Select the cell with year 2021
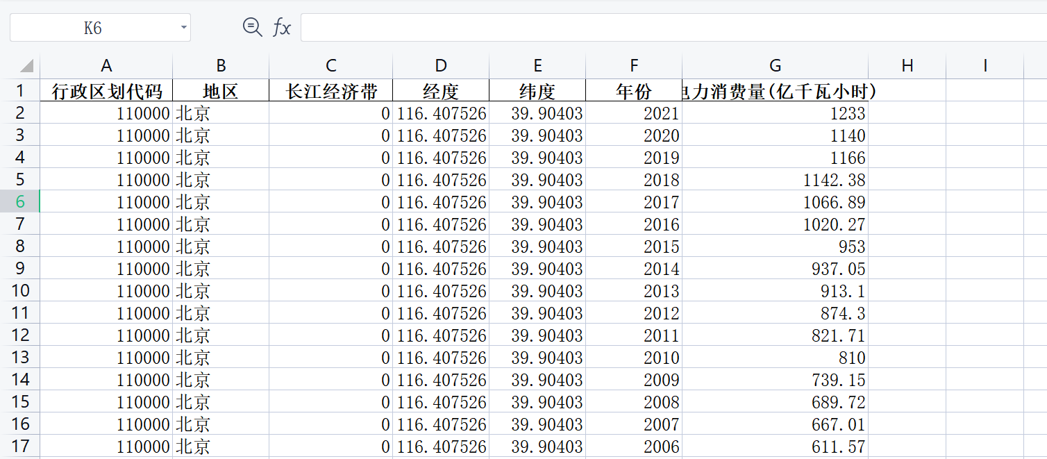 [x=634, y=113]
